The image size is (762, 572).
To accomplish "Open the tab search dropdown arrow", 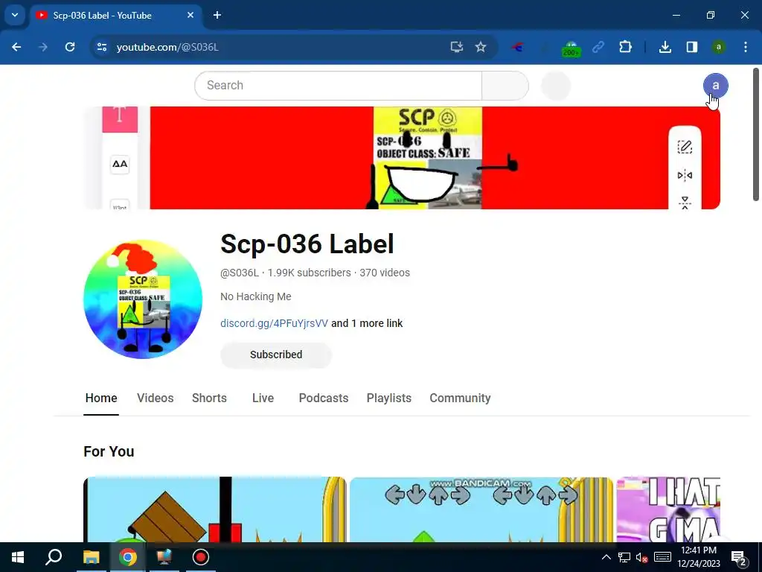I will click(x=15, y=15).
